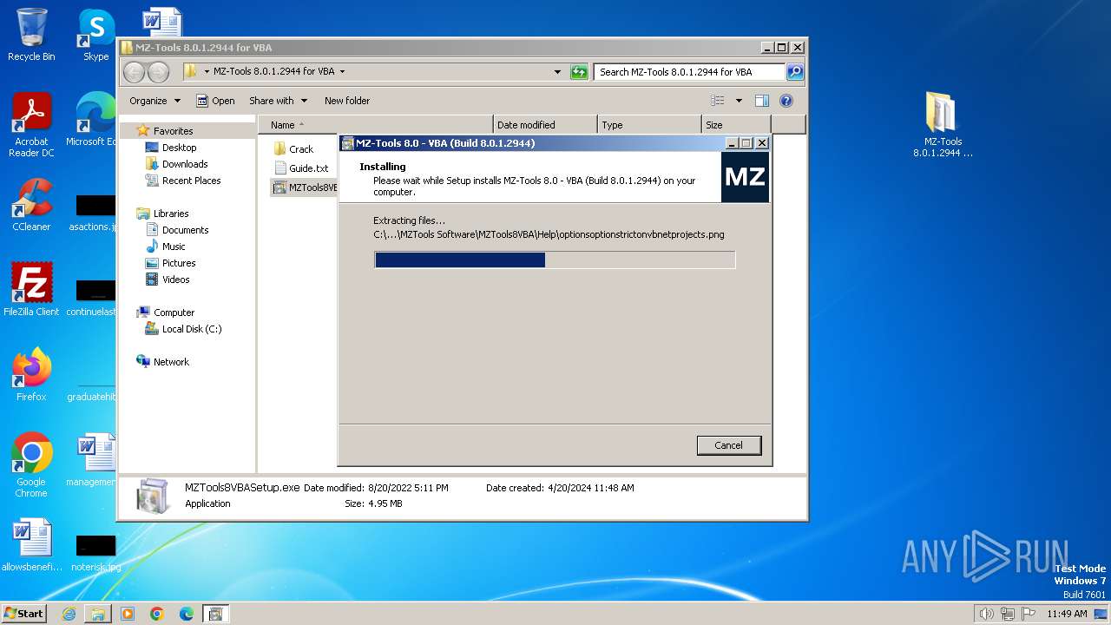Click the Open toolbar button

pos(215,101)
